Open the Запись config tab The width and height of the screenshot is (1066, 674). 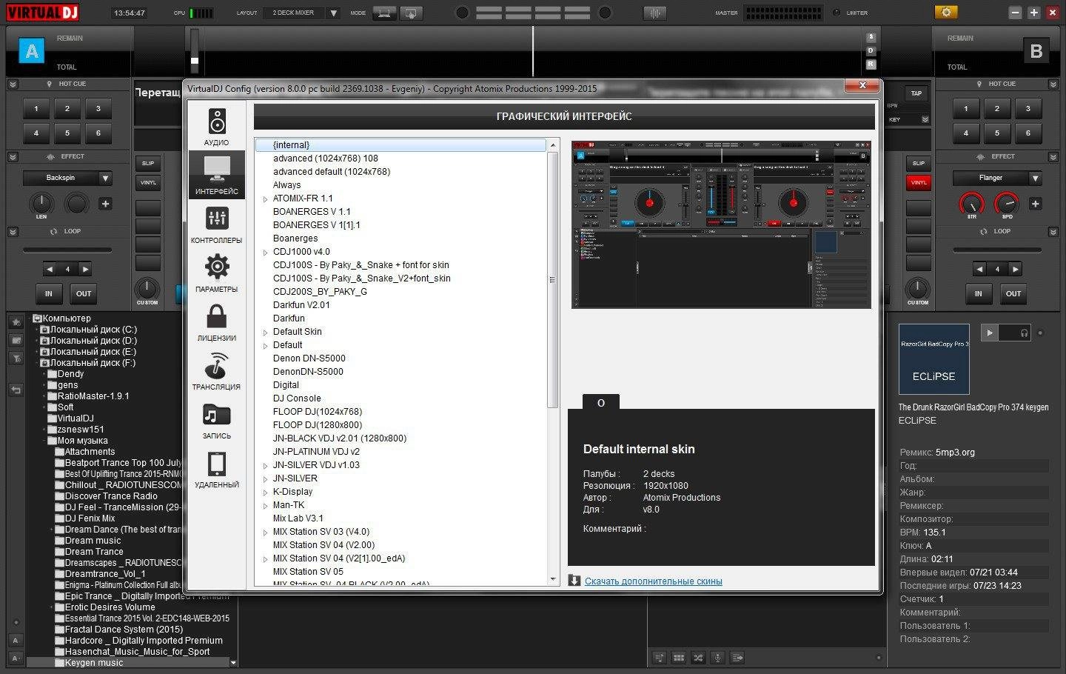[217, 419]
